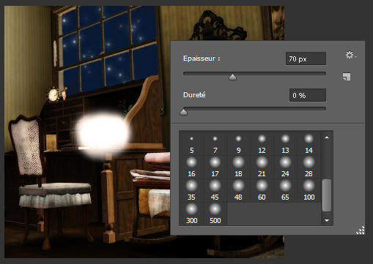Click the Epaisseur slider handle

click(232, 77)
